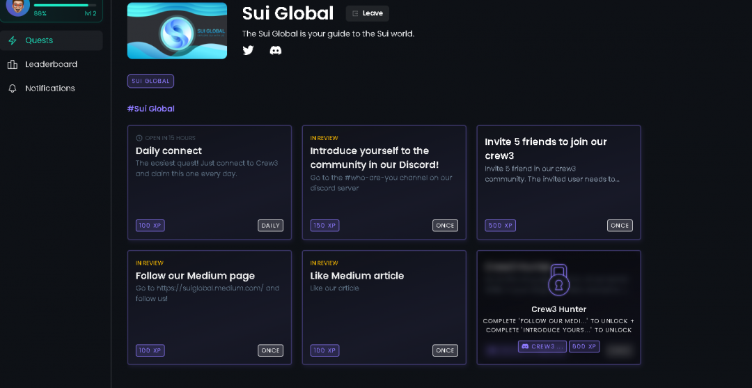
Task: Open the Notifications menu item
Action: [x=50, y=88]
